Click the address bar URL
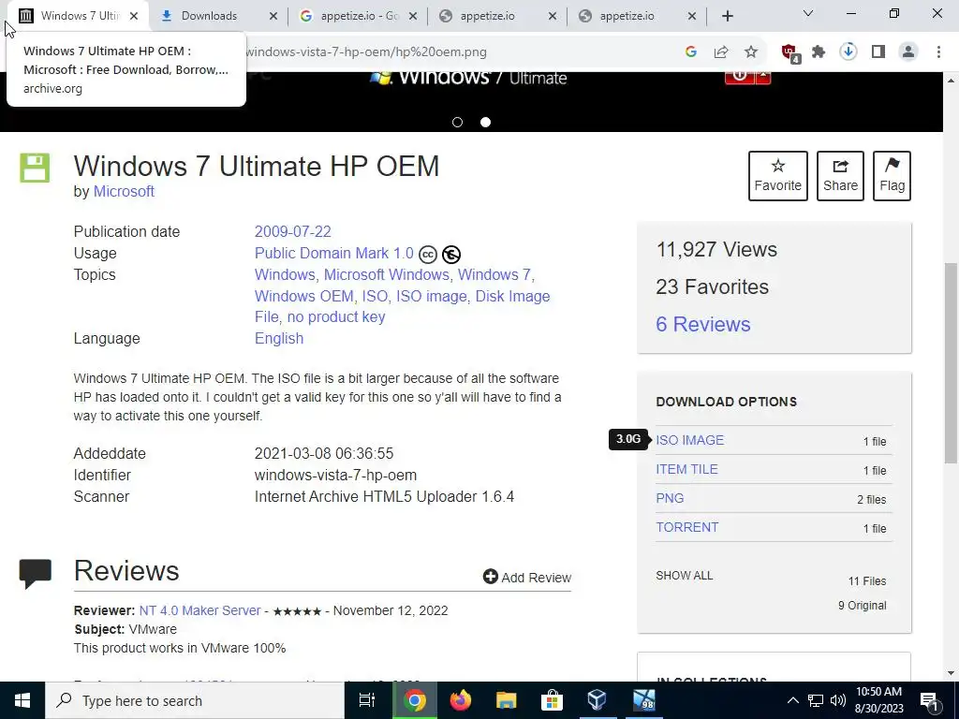This screenshot has width=959, height=719. click(366, 52)
